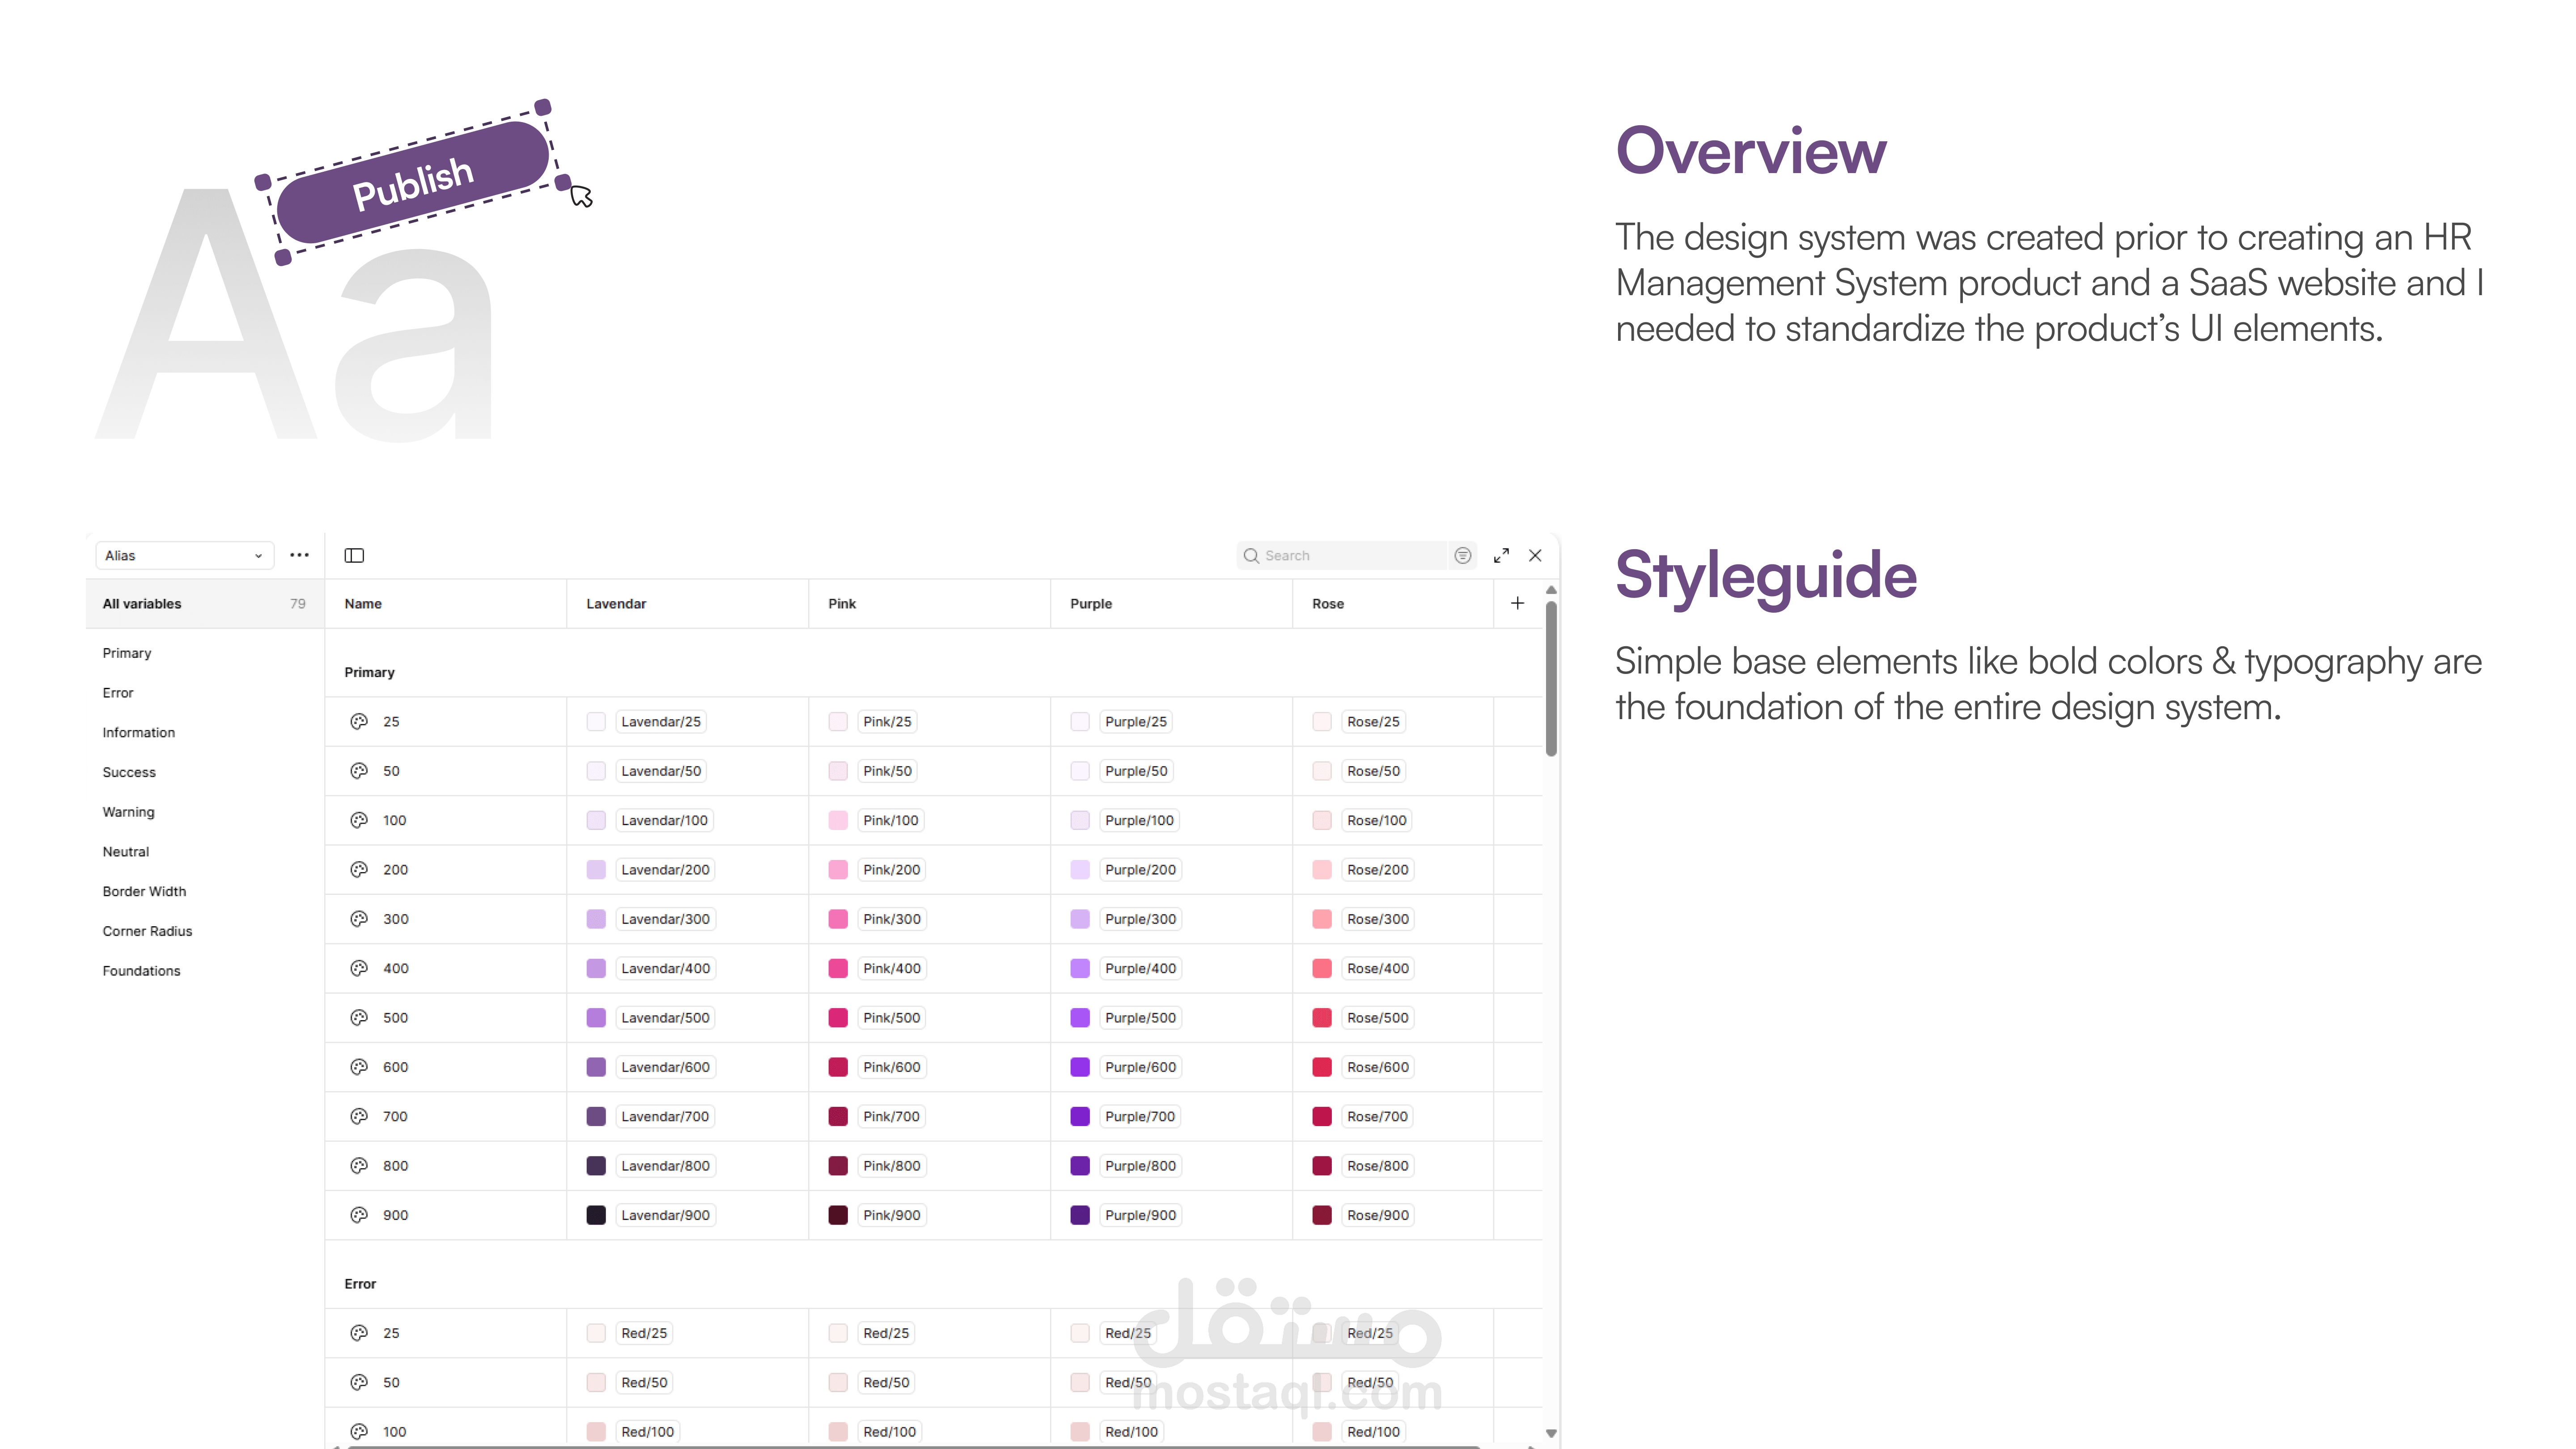Open the Alias collection dropdown
2576x1449 pixels.
point(184,555)
